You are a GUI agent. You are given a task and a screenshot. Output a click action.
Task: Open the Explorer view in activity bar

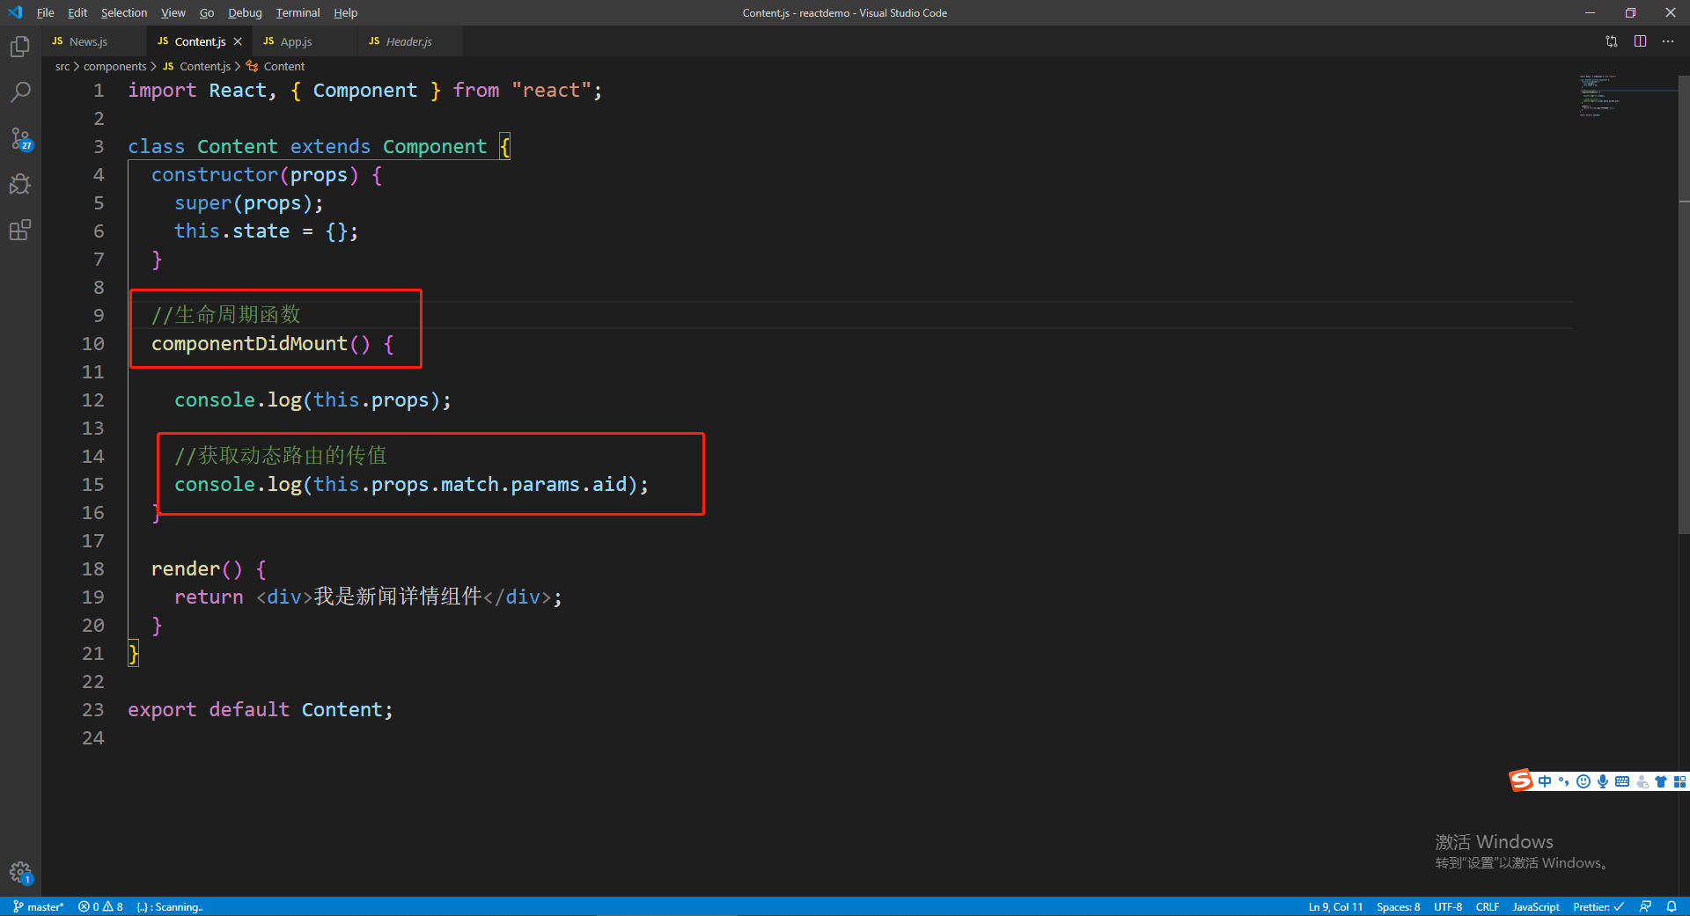click(20, 46)
